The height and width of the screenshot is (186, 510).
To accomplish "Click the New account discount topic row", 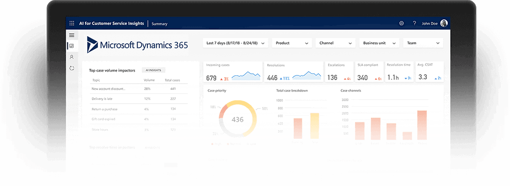I will pyautogui.click(x=139, y=89).
